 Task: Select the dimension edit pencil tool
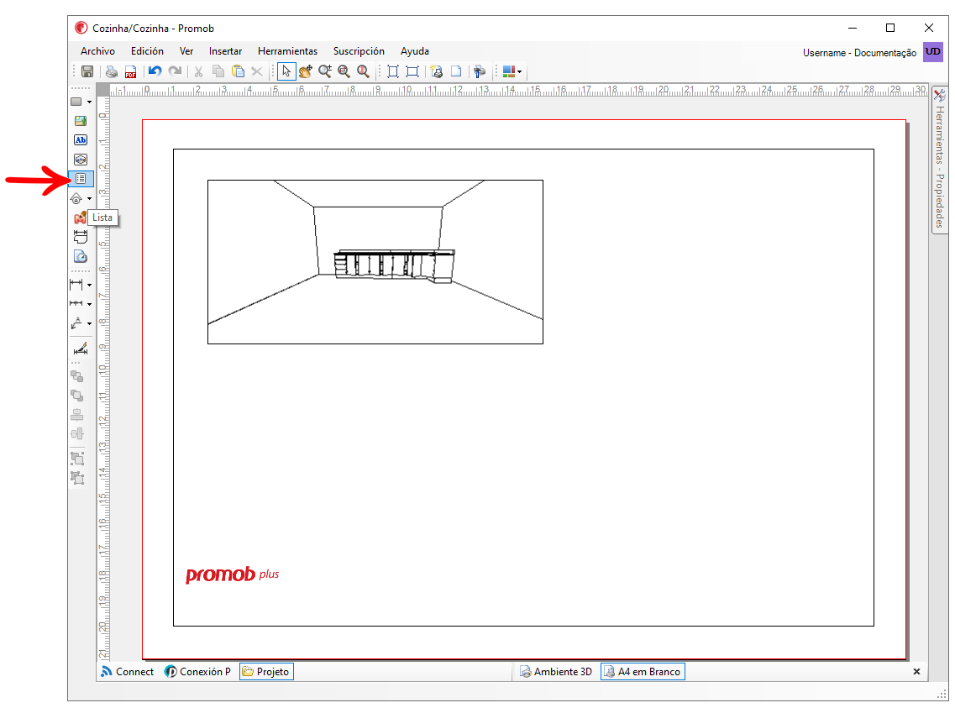coord(81,349)
